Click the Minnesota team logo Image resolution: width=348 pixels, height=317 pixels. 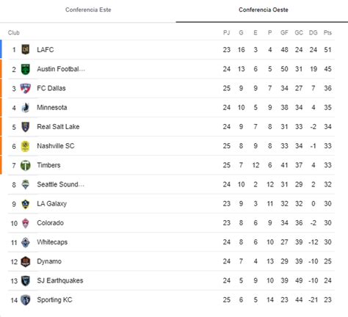pyautogui.click(x=26, y=107)
